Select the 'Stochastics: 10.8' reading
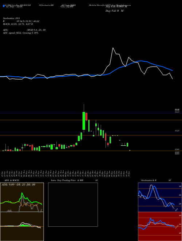Viewport: 182px width, 241px height. coord(11,18)
